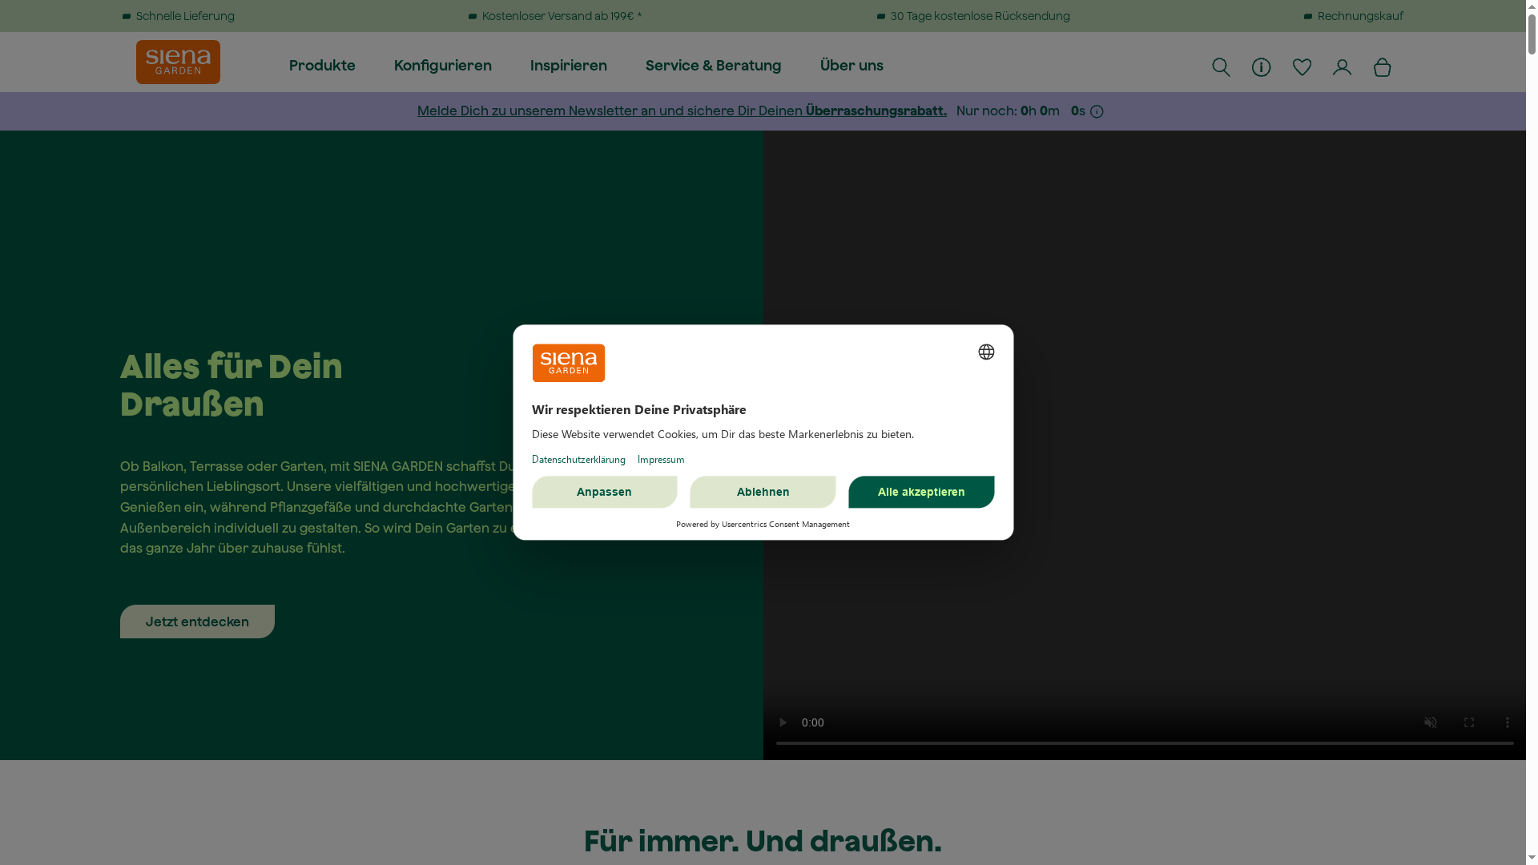Open the Datenschutzerklärung link
This screenshot has width=1538, height=865.
[578, 459]
